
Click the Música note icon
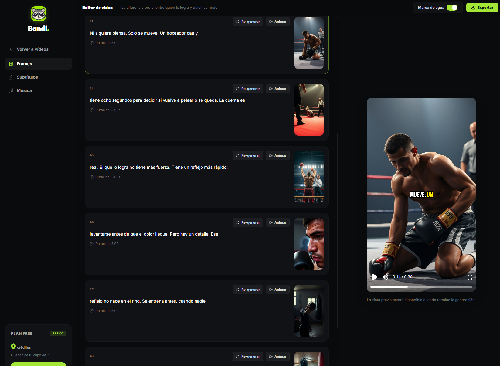[x=11, y=90]
